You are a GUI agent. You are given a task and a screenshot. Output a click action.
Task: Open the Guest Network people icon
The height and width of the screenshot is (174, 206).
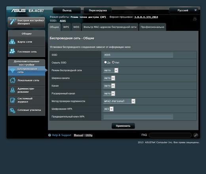12,51
